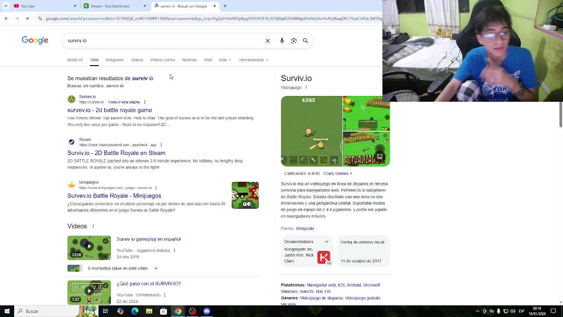This screenshot has width=563, height=317.
Task: Open site info icon in address bar
Action: click(x=40, y=18)
